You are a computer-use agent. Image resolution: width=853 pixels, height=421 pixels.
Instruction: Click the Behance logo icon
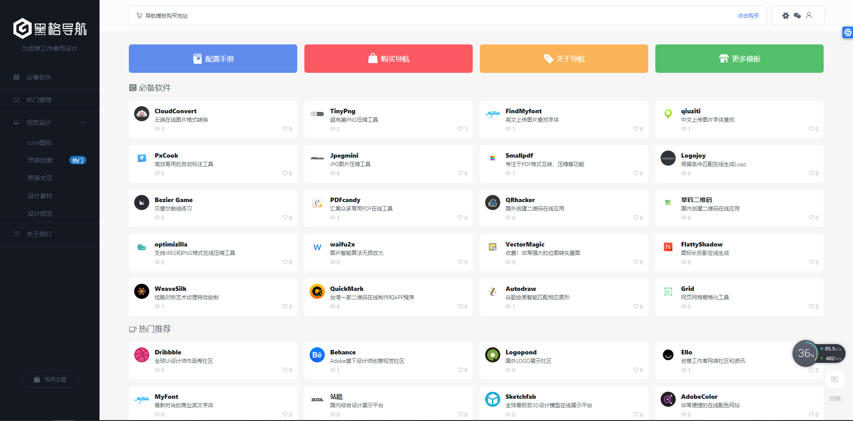pos(317,355)
